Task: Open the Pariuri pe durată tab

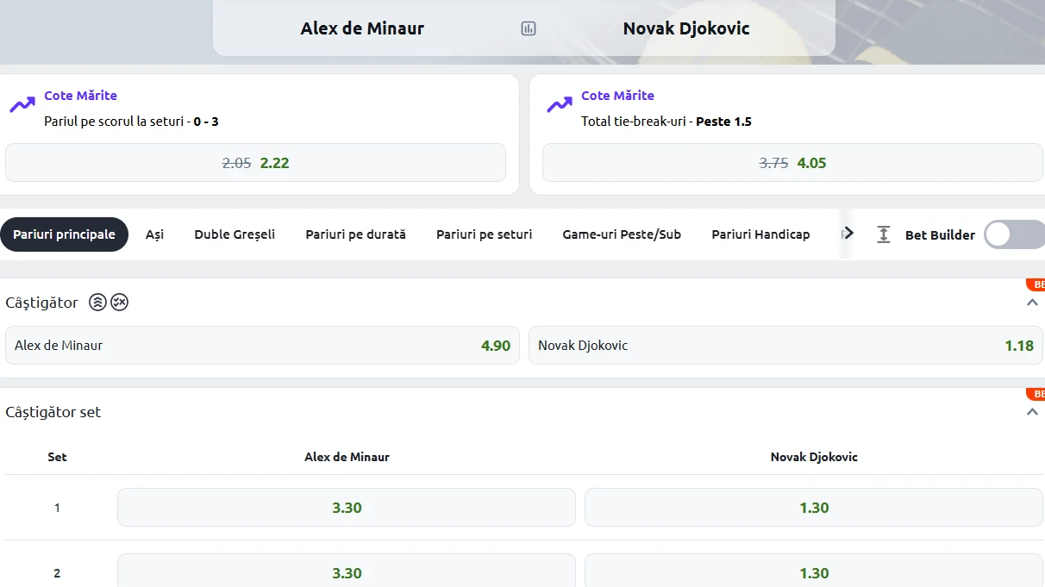Action: tap(355, 234)
